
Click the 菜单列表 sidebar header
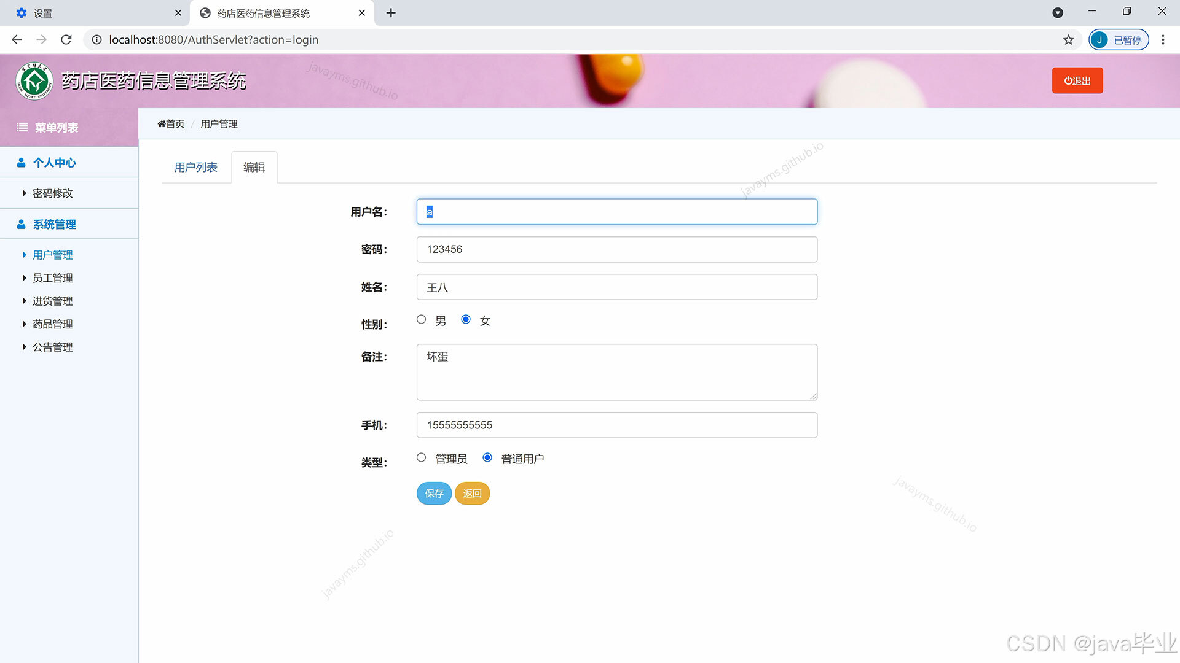point(57,127)
